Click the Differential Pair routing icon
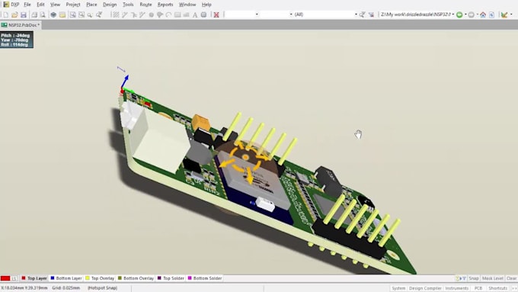Image resolution: width=518 pixels, height=292 pixels. [133, 14]
